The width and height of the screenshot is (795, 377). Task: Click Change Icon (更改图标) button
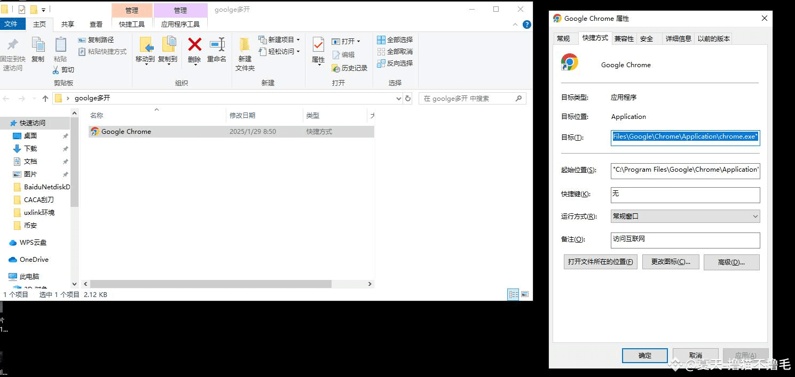[x=671, y=262]
